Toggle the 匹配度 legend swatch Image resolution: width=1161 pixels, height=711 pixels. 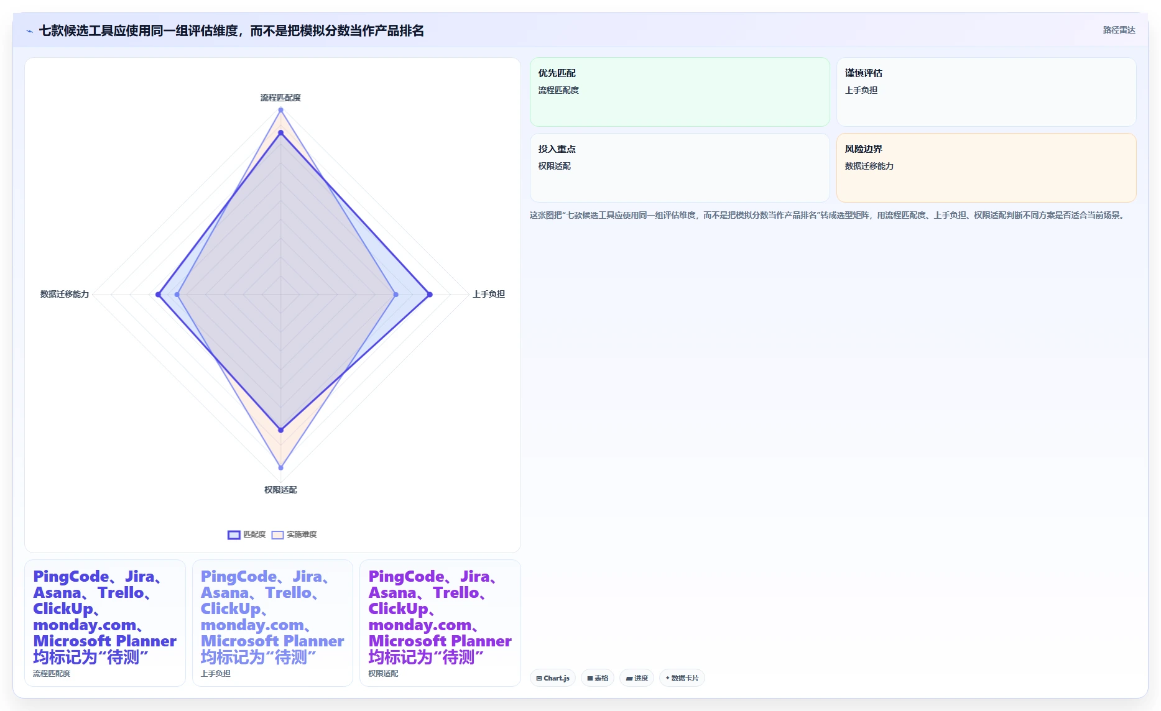tap(234, 534)
